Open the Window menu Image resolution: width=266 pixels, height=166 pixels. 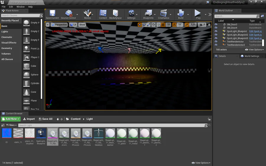pos(20,7)
